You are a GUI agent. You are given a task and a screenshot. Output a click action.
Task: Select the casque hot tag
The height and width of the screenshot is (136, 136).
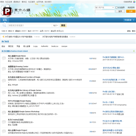click(64, 46)
